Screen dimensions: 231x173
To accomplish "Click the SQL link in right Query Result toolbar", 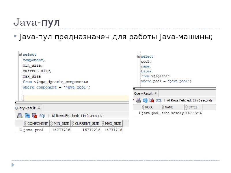I will coord(159,100).
